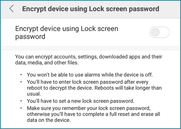Image resolution: width=181 pixels, height=129 pixels.
Task: Click the empty right end of the switch track
Action: 165,32
